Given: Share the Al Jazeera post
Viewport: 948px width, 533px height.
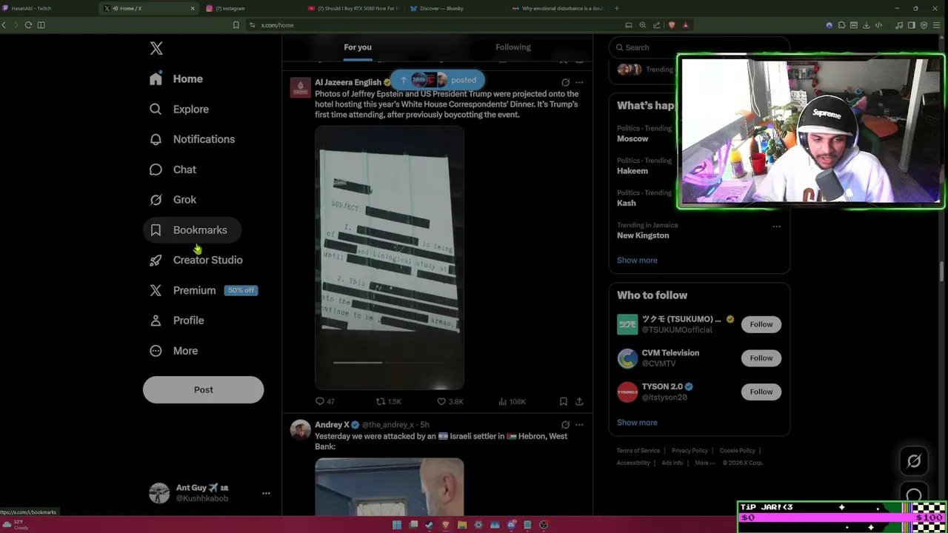Looking at the screenshot, I should tap(579, 401).
